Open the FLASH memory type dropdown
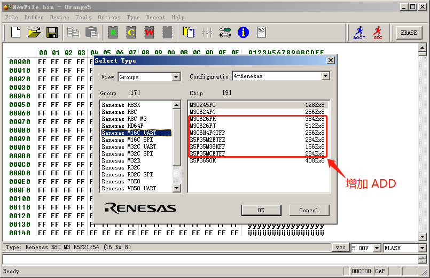Viewport: 430px width, 278px height. [x=422, y=248]
